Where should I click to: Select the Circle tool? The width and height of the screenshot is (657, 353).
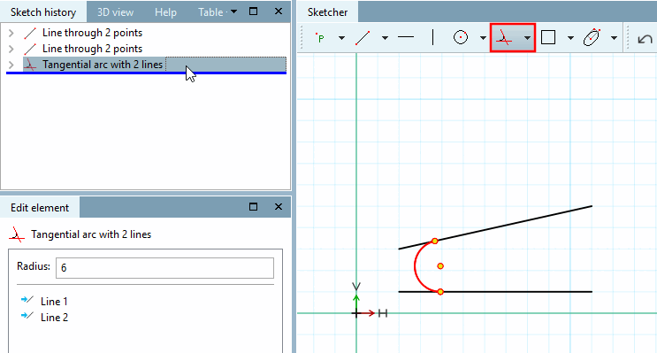461,38
